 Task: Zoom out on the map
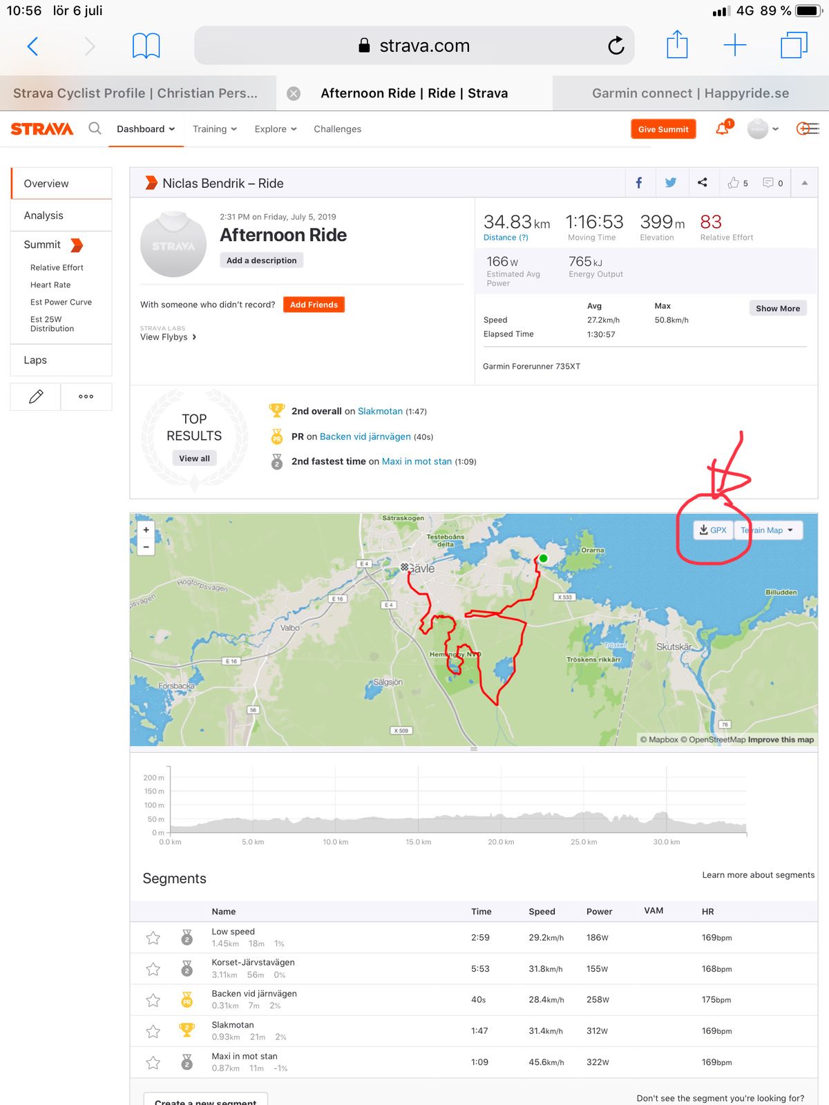coord(146,547)
